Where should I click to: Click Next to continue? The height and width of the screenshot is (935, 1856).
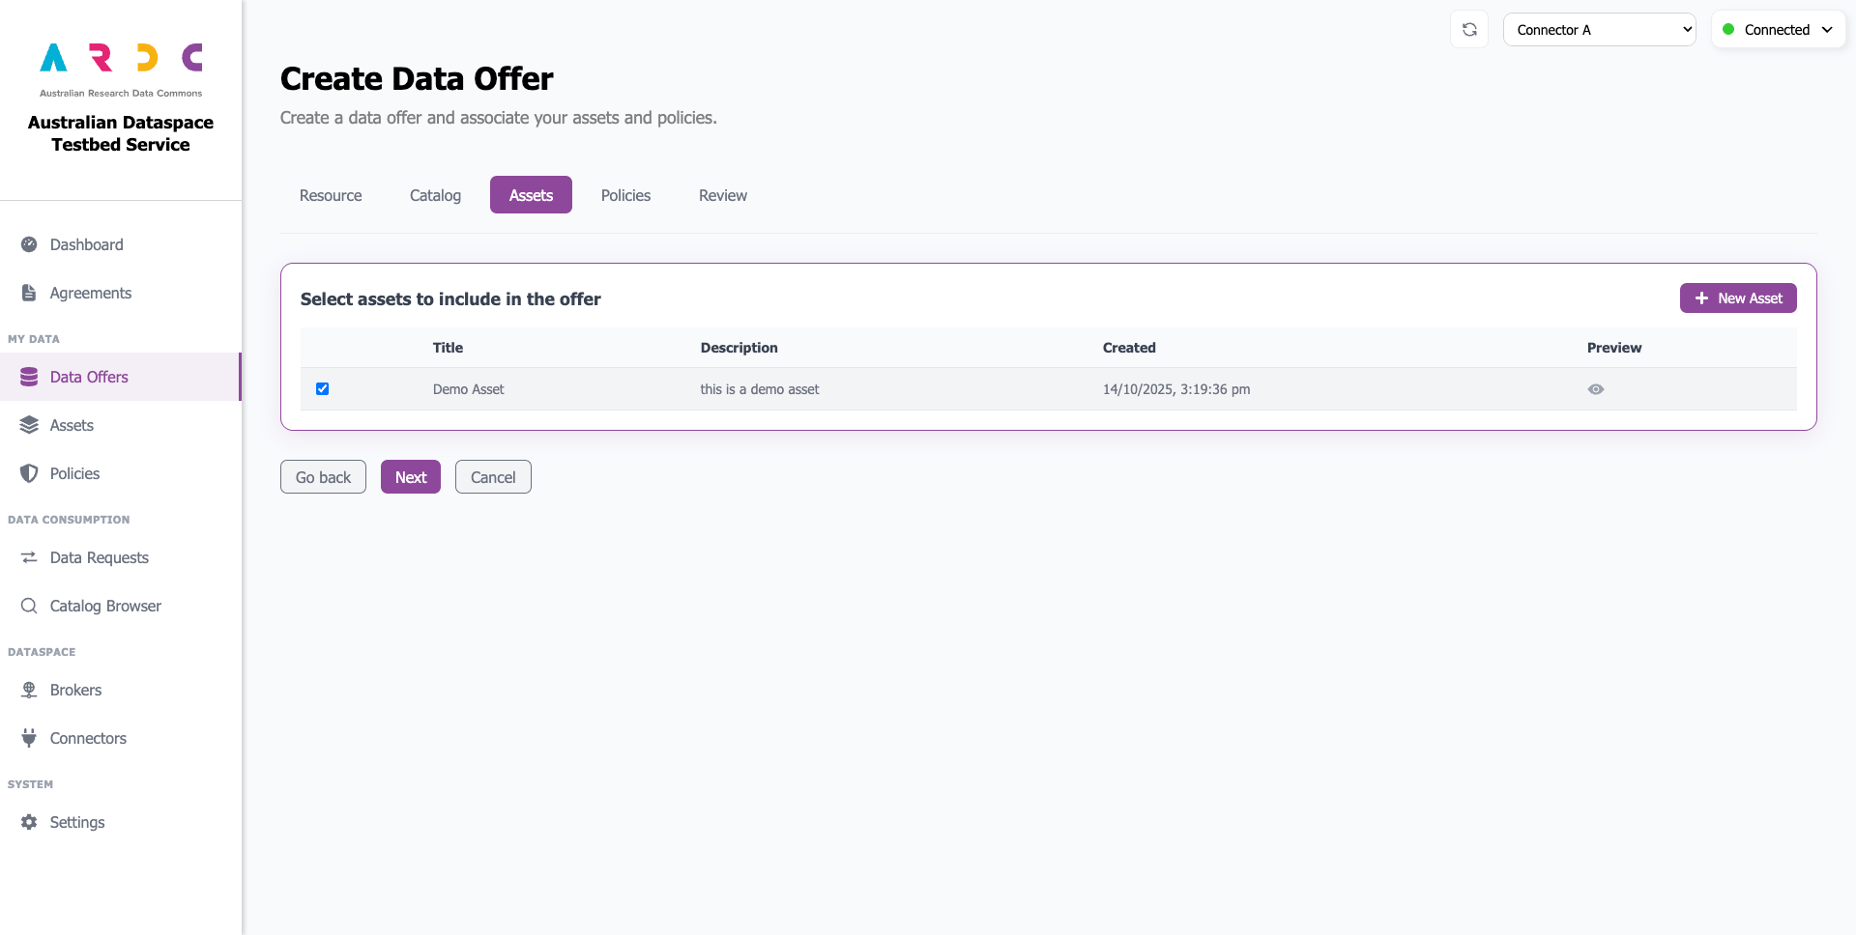tap(411, 477)
